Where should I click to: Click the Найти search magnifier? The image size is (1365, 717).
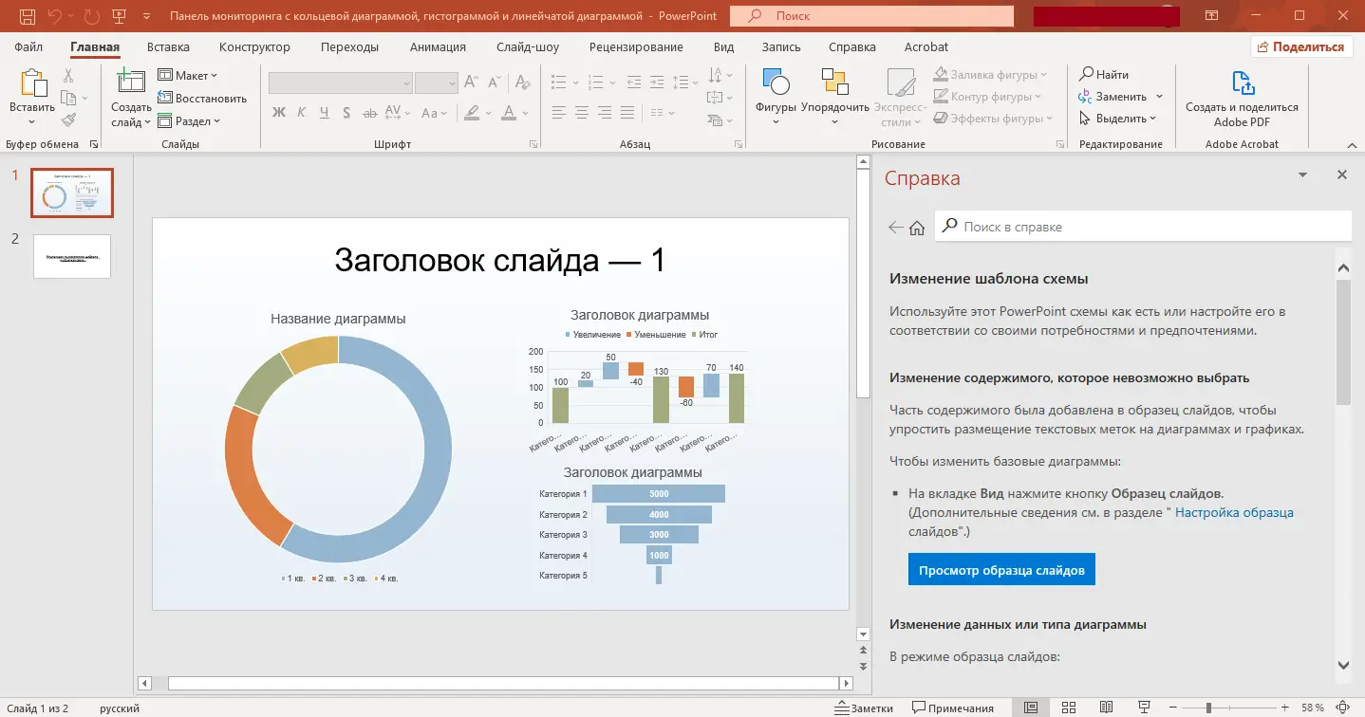1086,74
